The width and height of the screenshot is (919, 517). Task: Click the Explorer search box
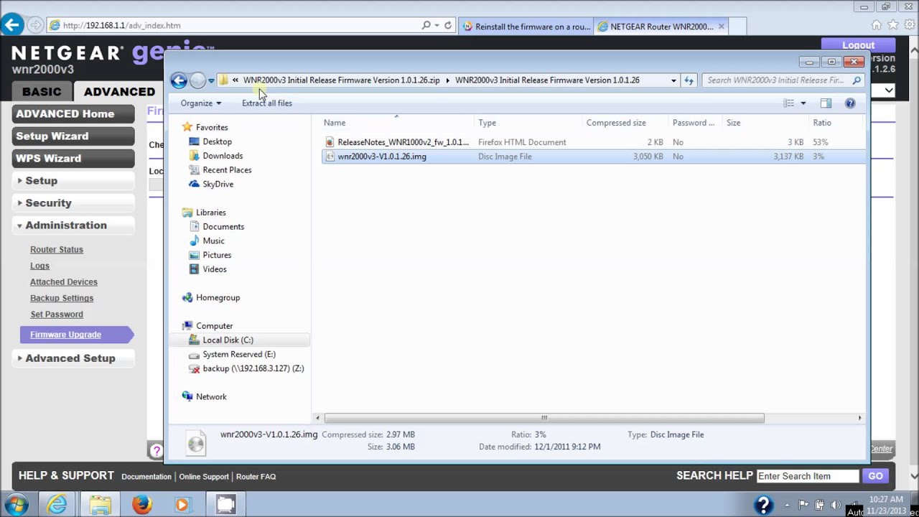pos(783,80)
